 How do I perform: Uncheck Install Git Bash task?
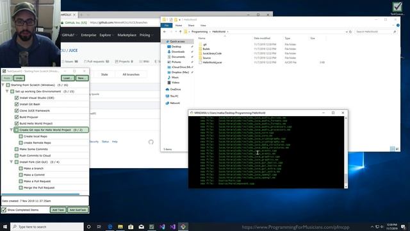pos(17,104)
